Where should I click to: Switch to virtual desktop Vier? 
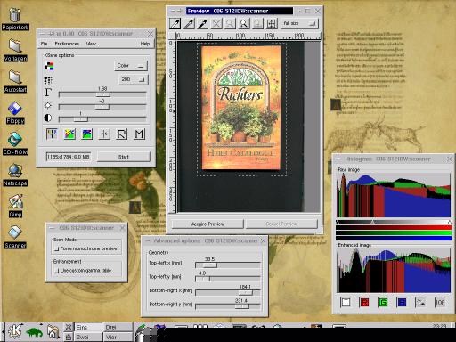click(x=118, y=338)
